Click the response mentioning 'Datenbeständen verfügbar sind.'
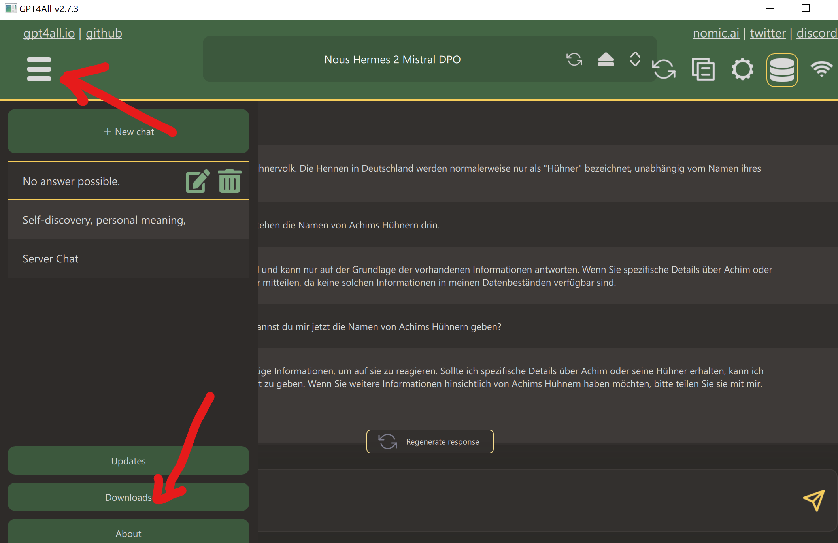 tap(548, 275)
